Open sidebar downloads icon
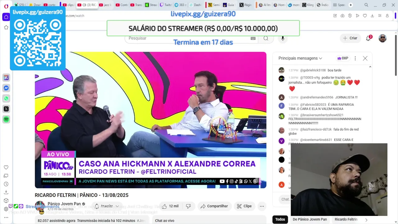Screen dimensions: 398x224 6,192
